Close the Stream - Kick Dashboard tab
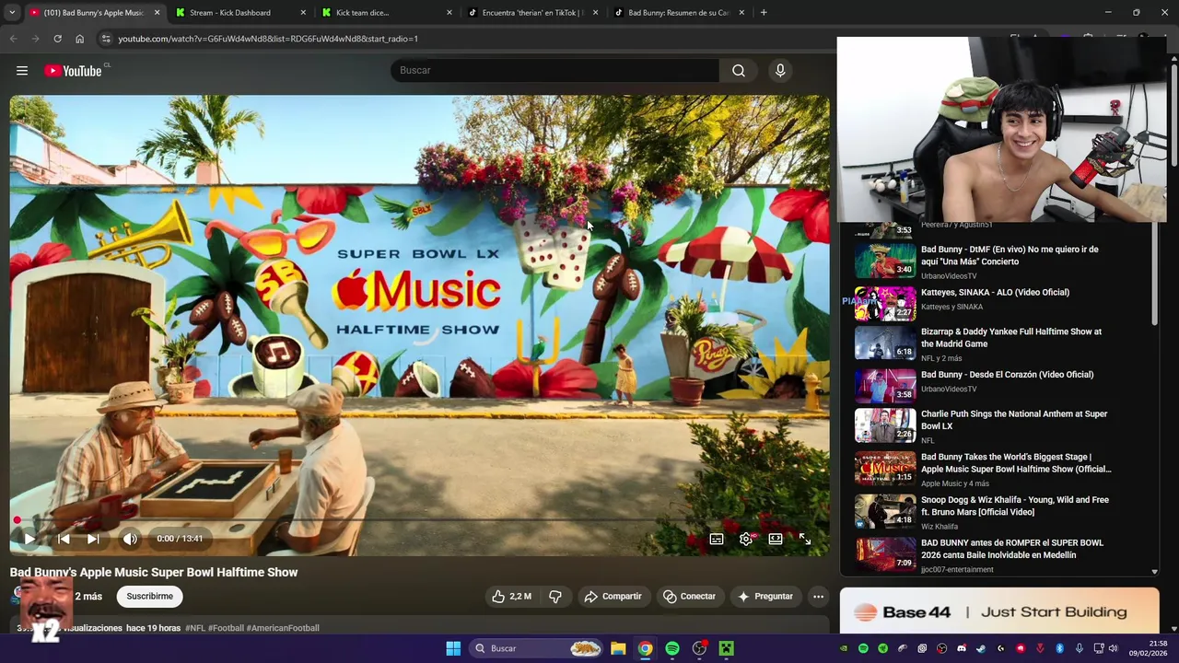 point(303,13)
